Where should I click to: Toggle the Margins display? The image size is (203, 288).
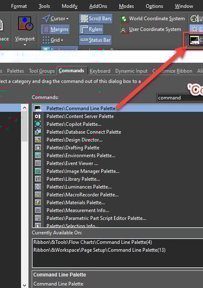(55, 29)
